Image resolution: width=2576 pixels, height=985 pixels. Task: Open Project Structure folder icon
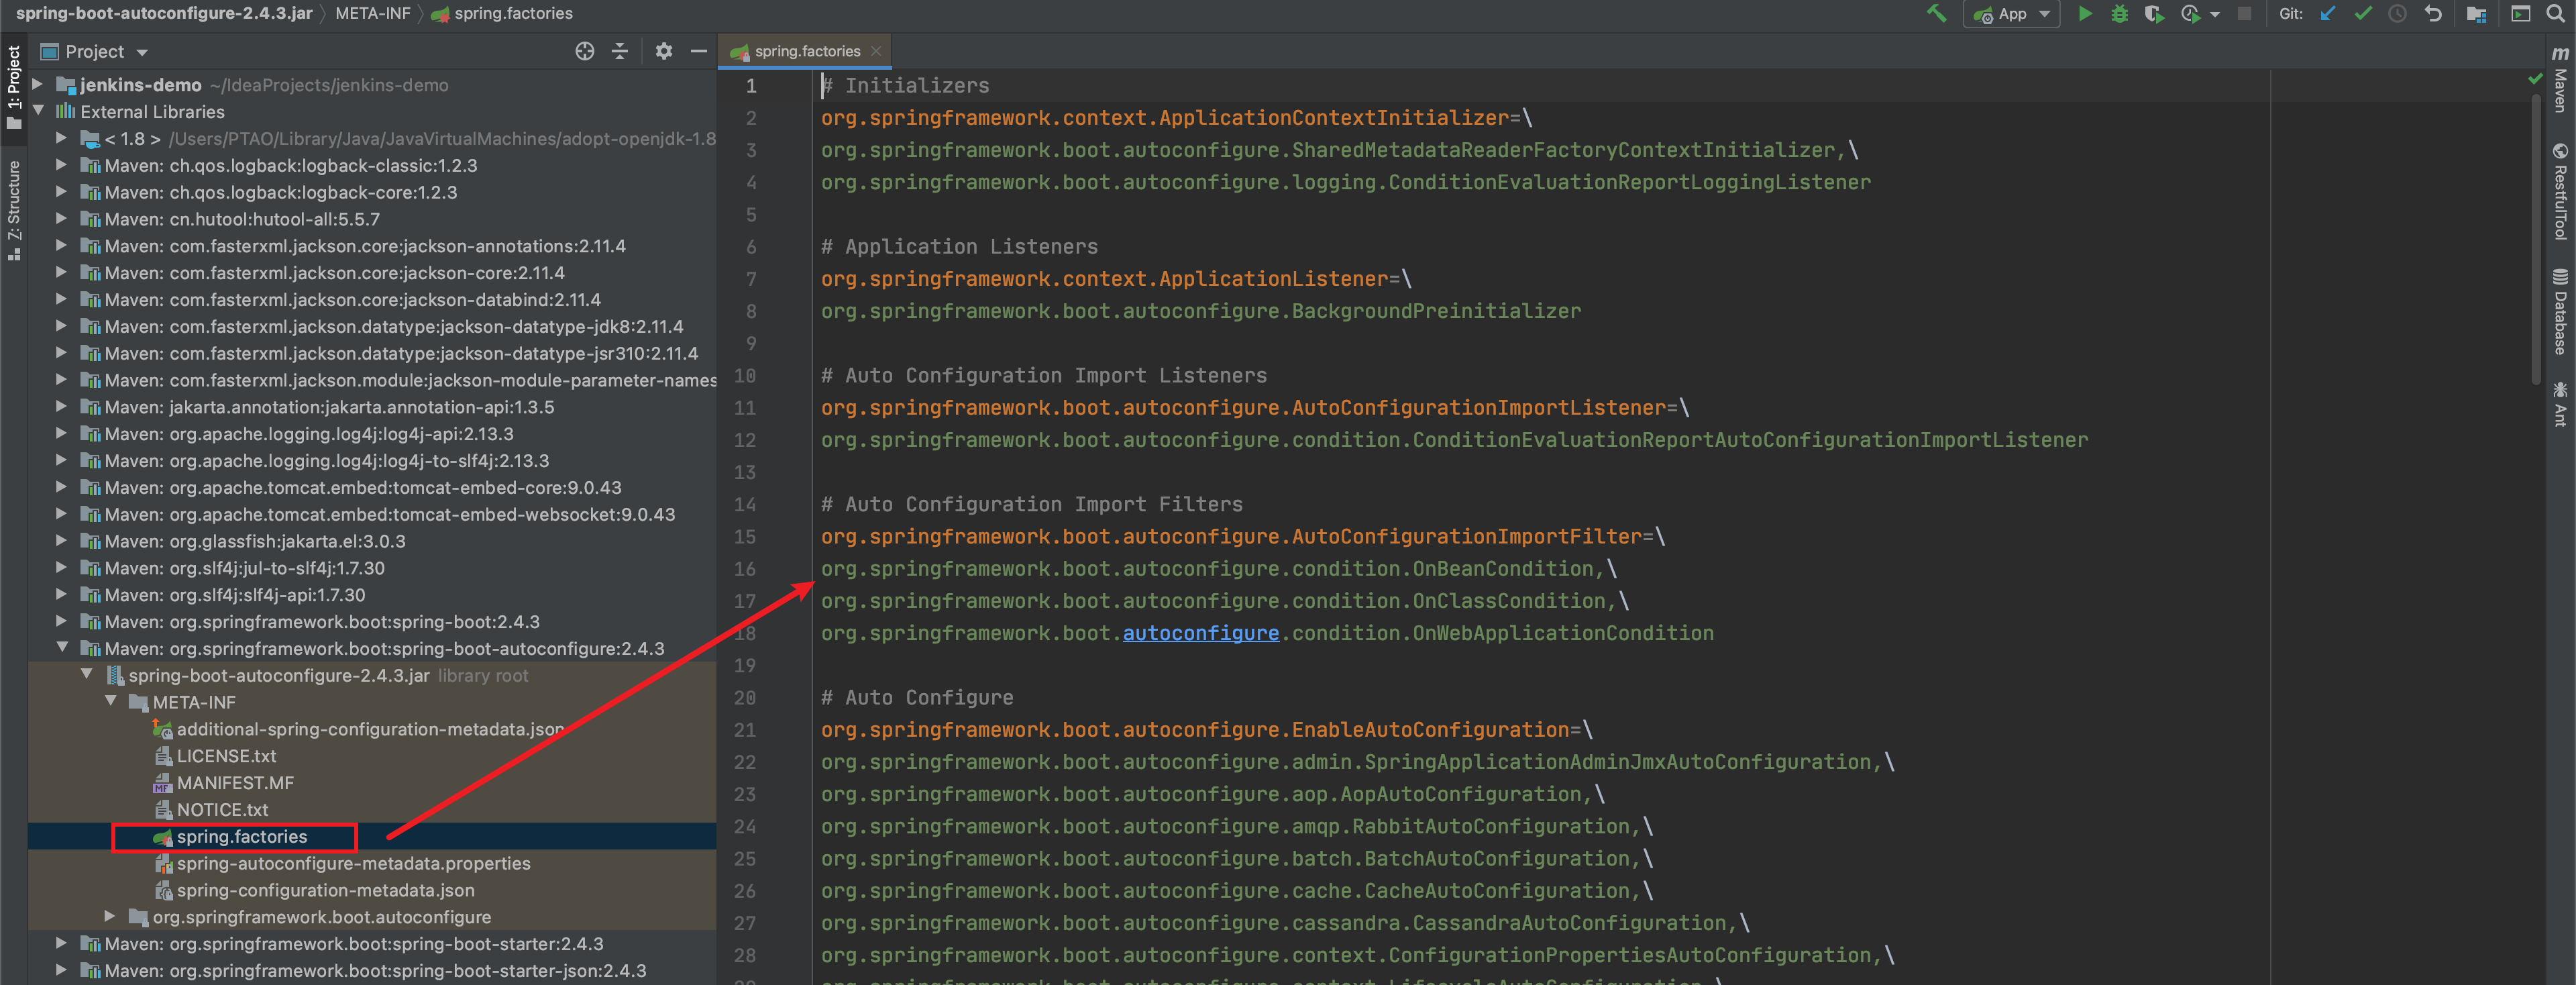(2476, 14)
